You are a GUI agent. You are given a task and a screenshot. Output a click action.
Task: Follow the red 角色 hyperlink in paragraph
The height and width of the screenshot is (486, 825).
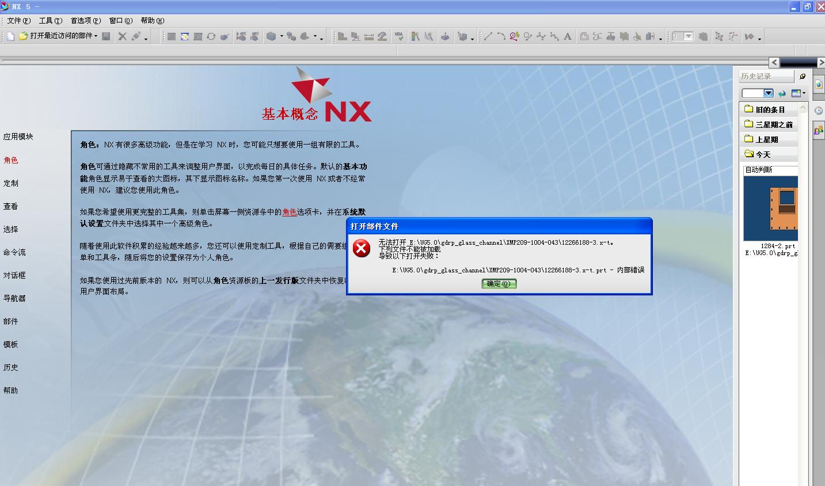coord(290,212)
